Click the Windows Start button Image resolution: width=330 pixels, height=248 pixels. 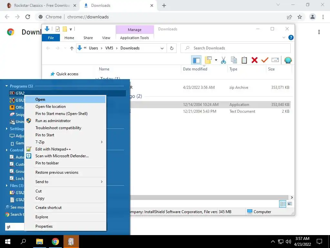pyautogui.click(x=8, y=242)
